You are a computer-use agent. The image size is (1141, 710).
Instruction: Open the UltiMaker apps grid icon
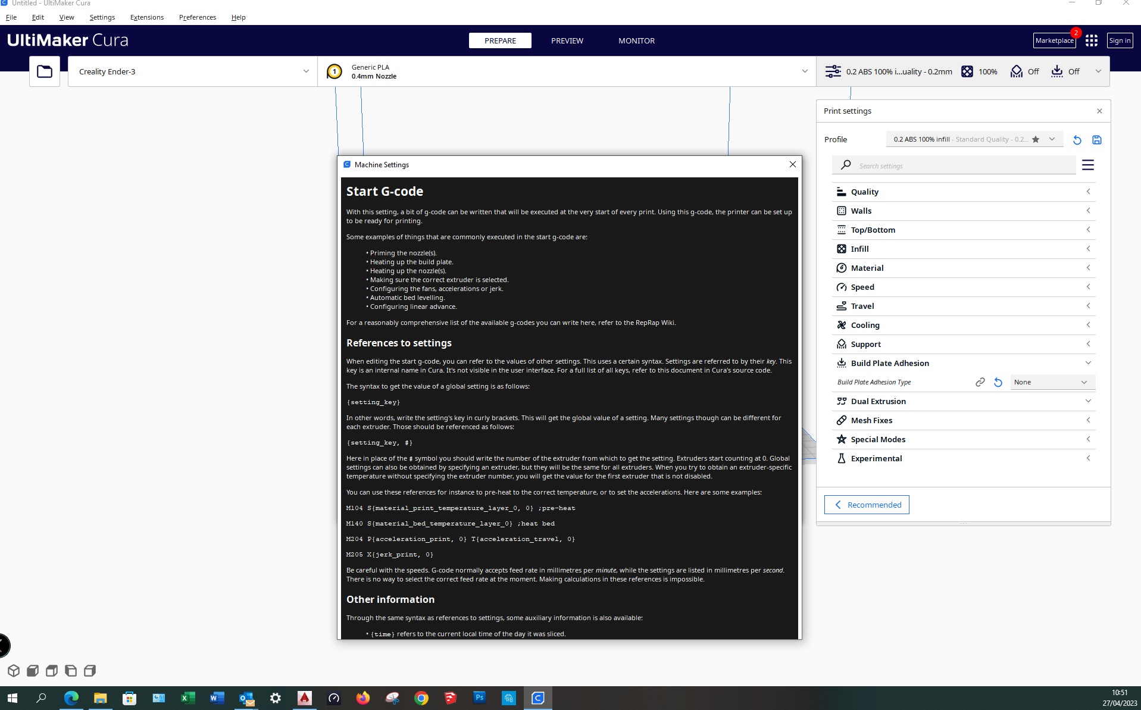pyautogui.click(x=1091, y=40)
